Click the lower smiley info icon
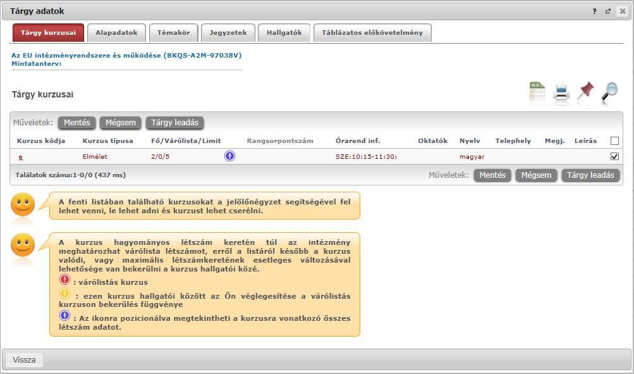The height and width of the screenshot is (374, 634). 23,246
